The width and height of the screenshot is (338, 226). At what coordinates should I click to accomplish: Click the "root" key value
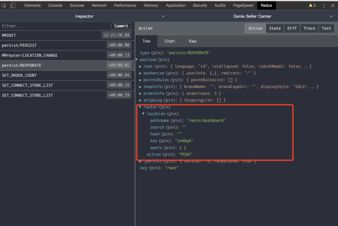[171, 168]
